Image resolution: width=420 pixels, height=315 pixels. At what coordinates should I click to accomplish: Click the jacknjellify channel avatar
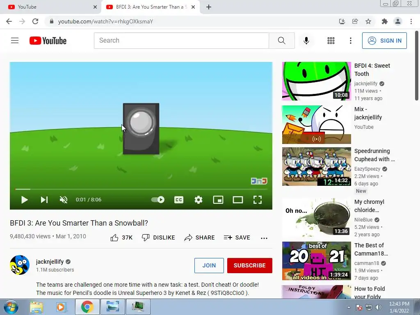20,265
